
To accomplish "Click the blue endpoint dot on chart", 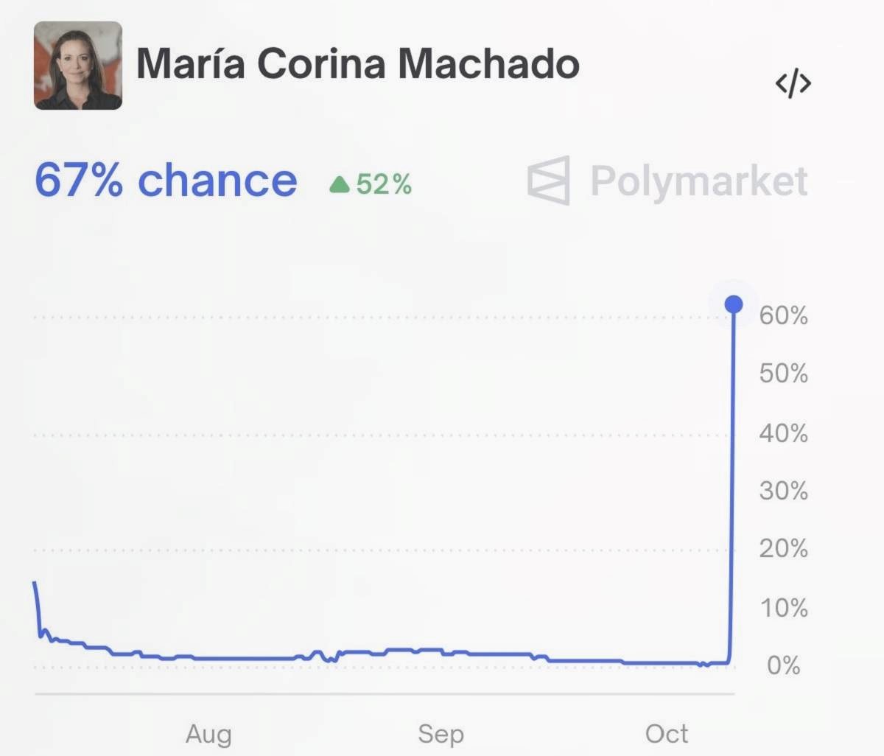I will coord(734,304).
